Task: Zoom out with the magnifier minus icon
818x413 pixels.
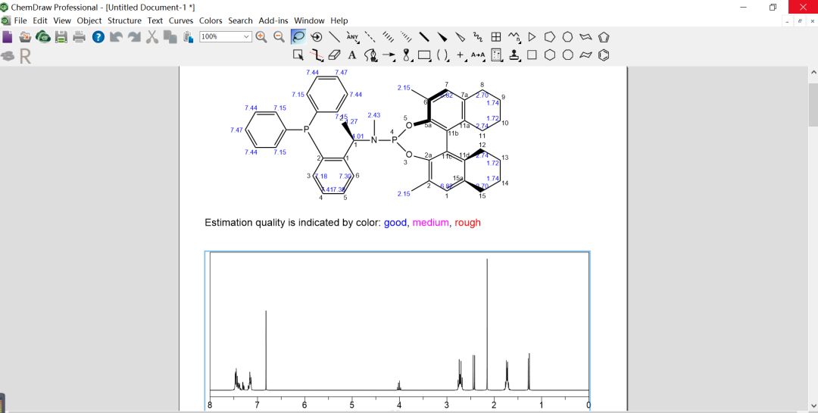Action: pos(279,36)
